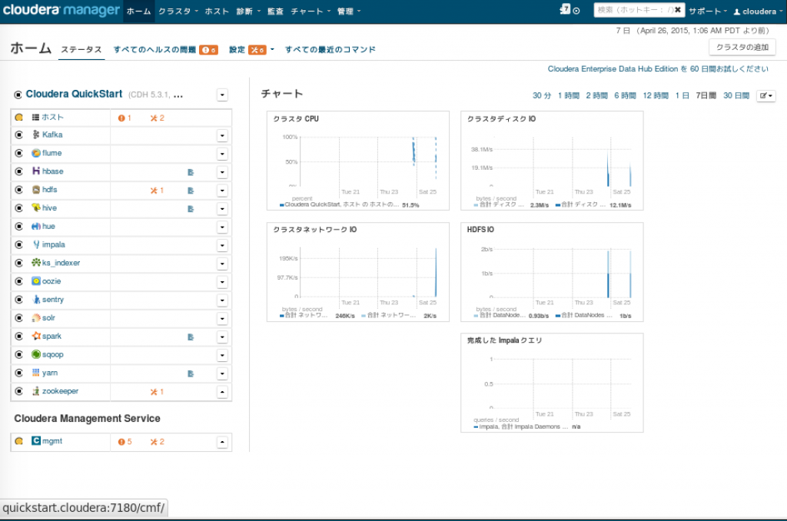
Task: Click the hdfs configuration issue wrench indicator
Action: [157, 191]
